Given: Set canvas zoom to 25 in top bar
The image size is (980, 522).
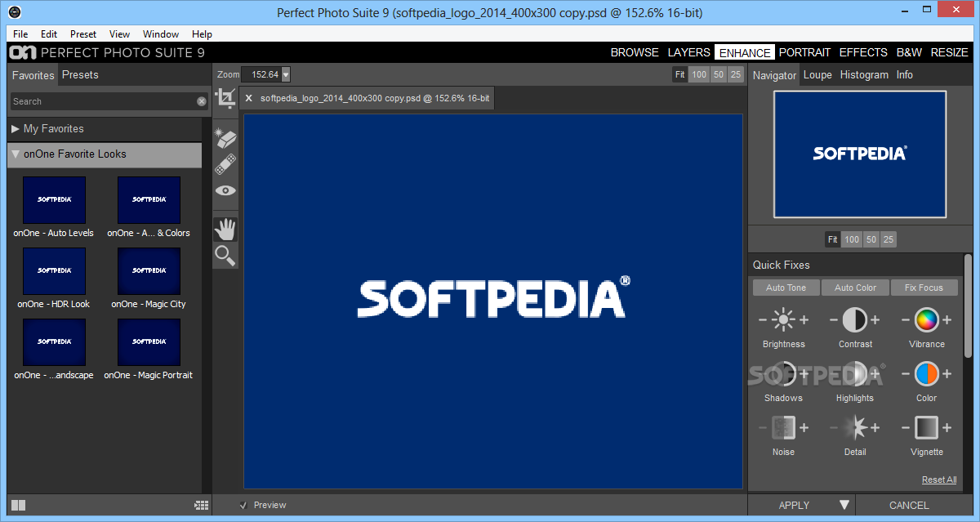Looking at the screenshot, I should pyautogui.click(x=737, y=74).
